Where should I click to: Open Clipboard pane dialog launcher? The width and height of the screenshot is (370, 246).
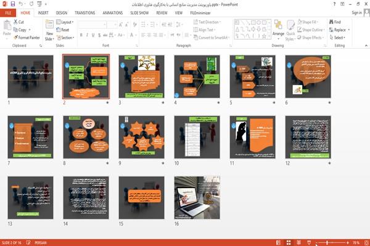click(41, 46)
